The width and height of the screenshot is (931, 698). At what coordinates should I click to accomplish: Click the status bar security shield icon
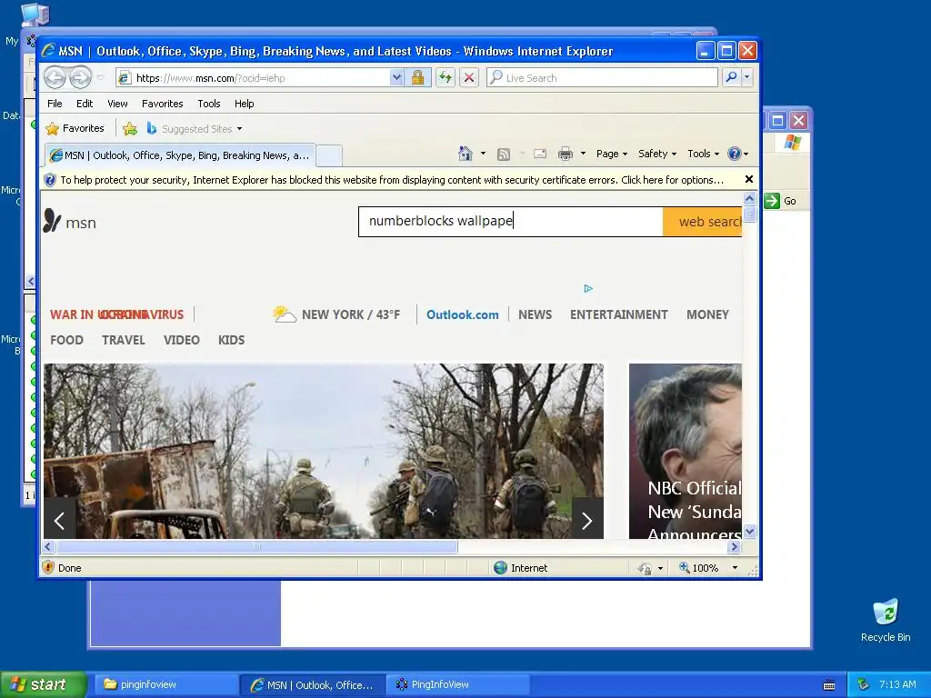[49, 567]
